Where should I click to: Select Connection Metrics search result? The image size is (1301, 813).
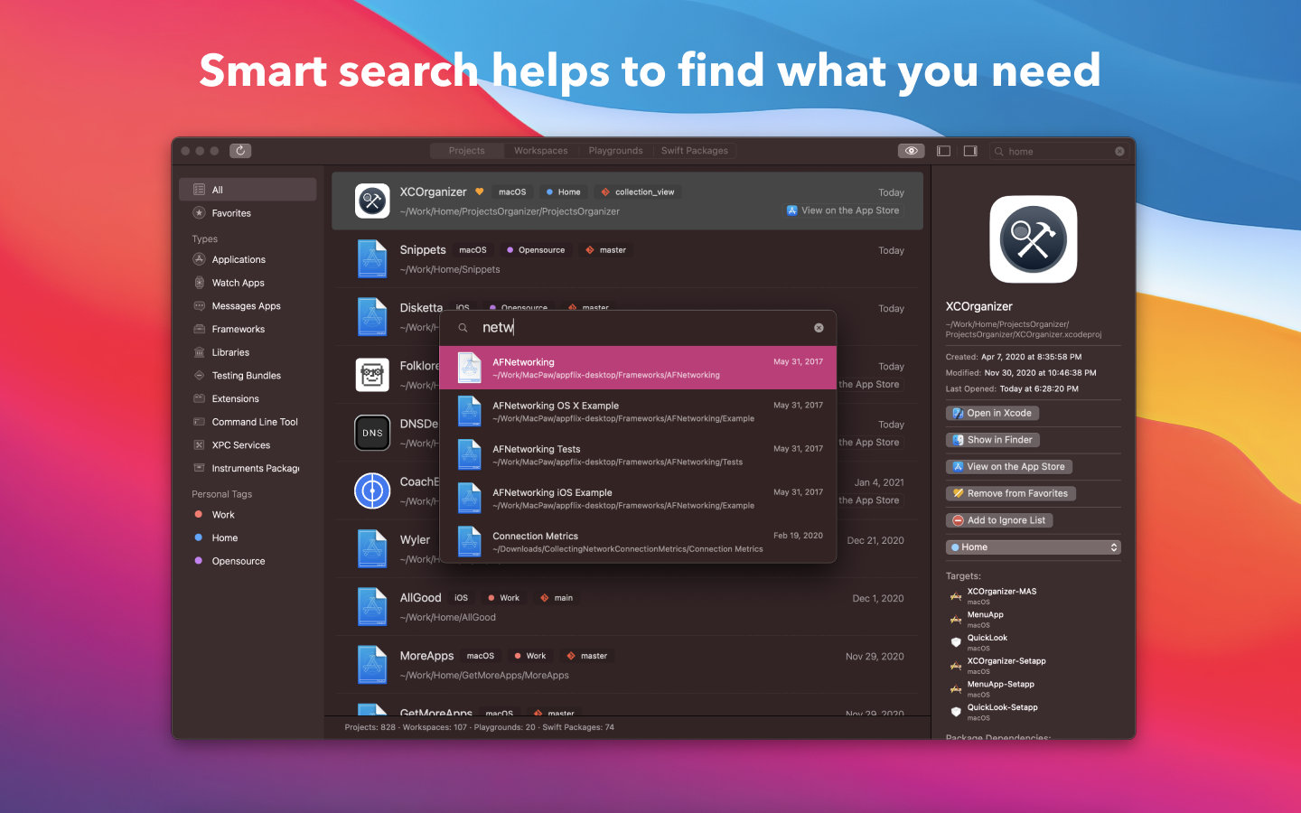click(x=638, y=541)
